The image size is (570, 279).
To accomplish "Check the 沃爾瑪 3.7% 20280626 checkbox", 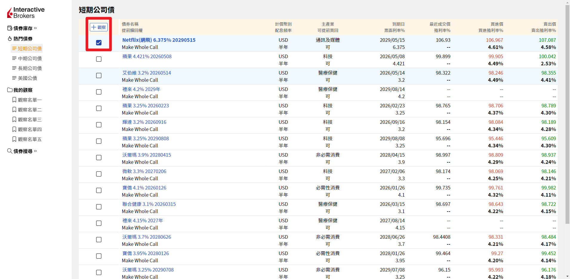I will pyautogui.click(x=99, y=240).
